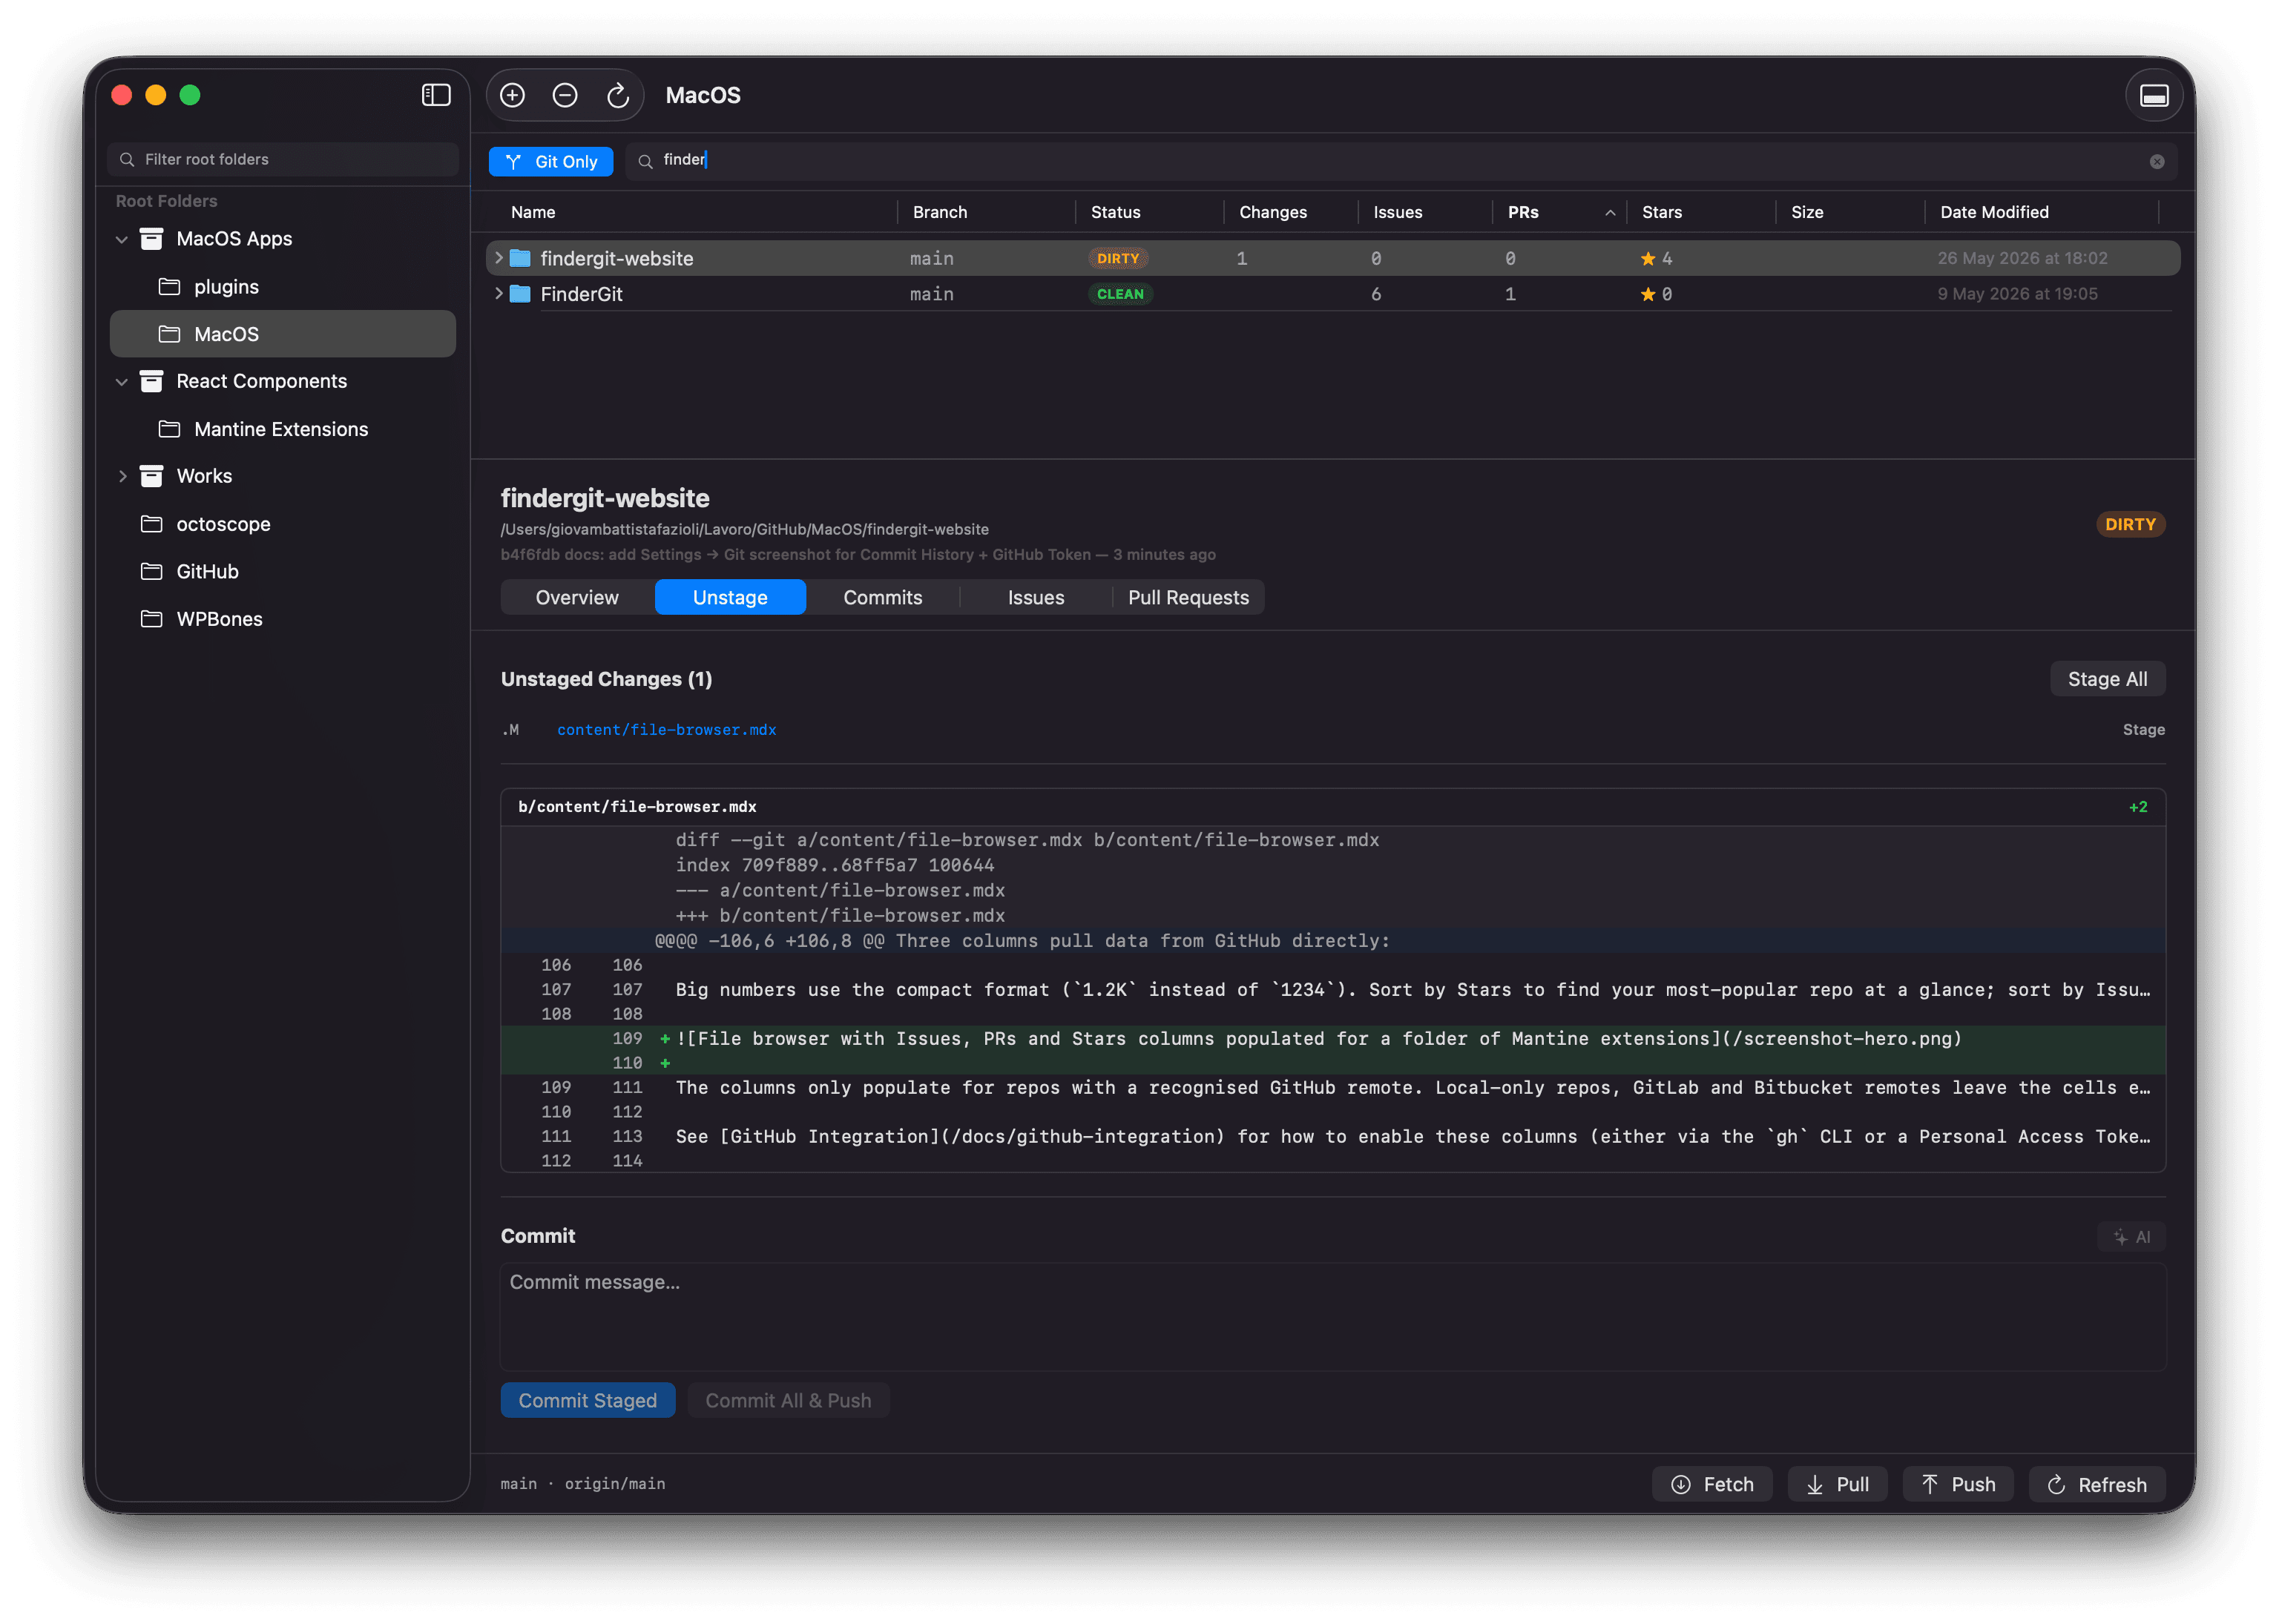Sort by the Branch column header

pos(939,212)
